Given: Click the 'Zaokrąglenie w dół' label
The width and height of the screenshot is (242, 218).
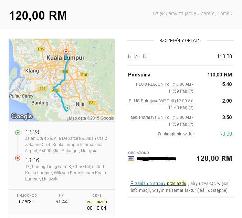Looking at the screenshot, I should (176, 134).
